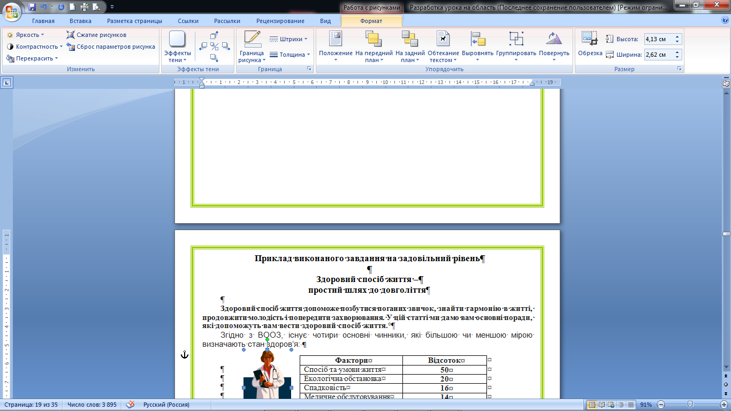Open the Размер group dialog launcher
The width and height of the screenshot is (731, 411).
[x=680, y=69]
